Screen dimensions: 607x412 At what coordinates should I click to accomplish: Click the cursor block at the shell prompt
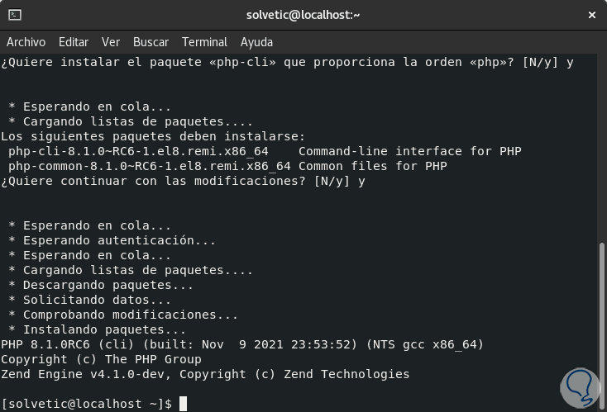(183, 404)
